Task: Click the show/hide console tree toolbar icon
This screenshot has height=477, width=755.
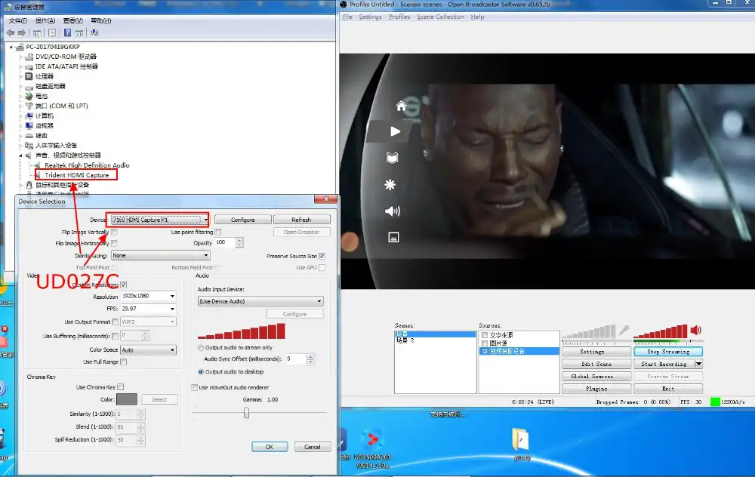Action: [x=37, y=32]
